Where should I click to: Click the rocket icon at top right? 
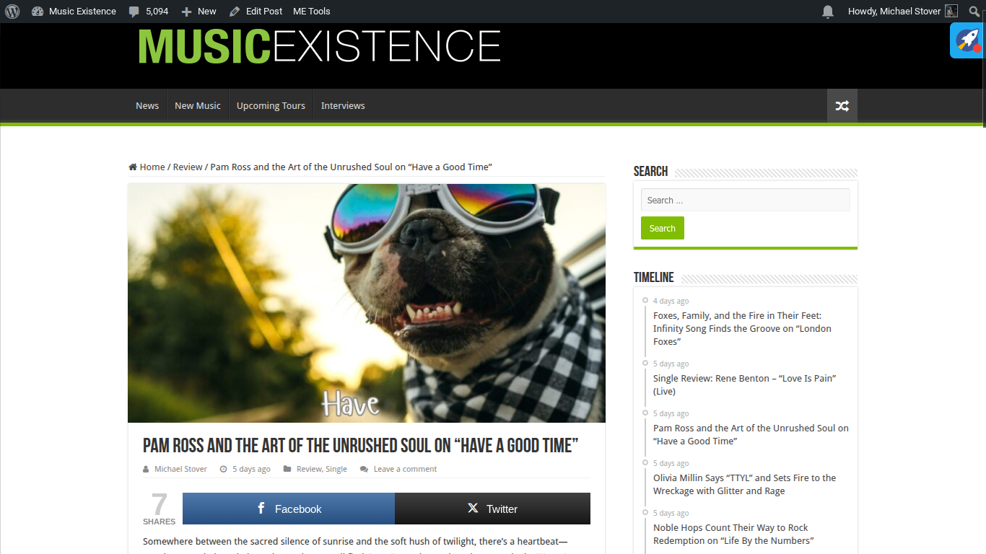(x=967, y=40)
